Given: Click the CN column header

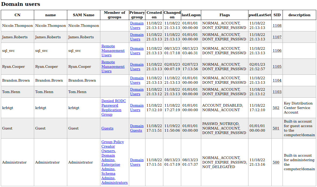Looking at the screenshot, I should pos(17,15).
